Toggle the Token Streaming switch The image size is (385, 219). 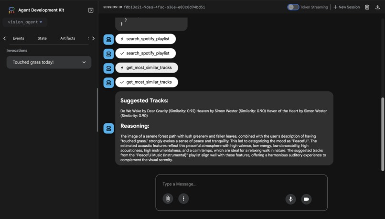pos(293,7)
